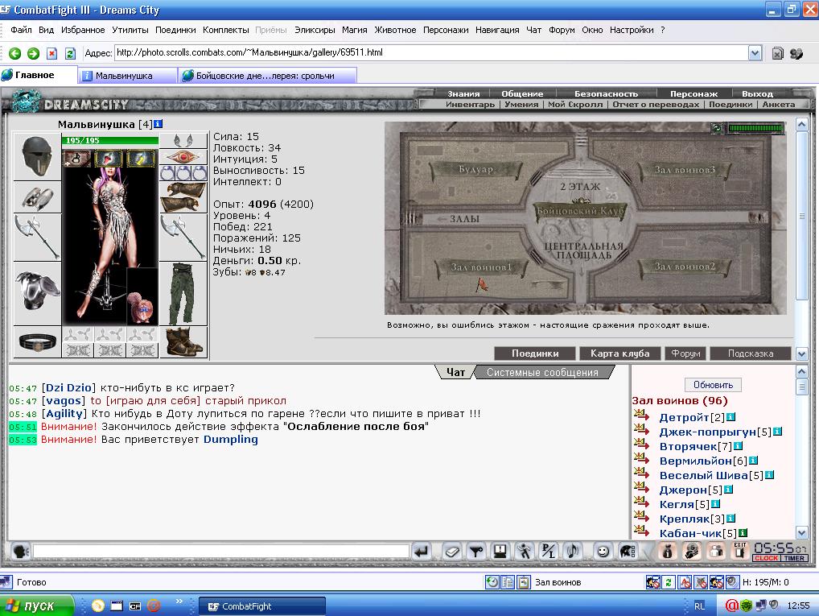Open the Мой Скролл link
819x616 pixels.
tap(574, 104)
